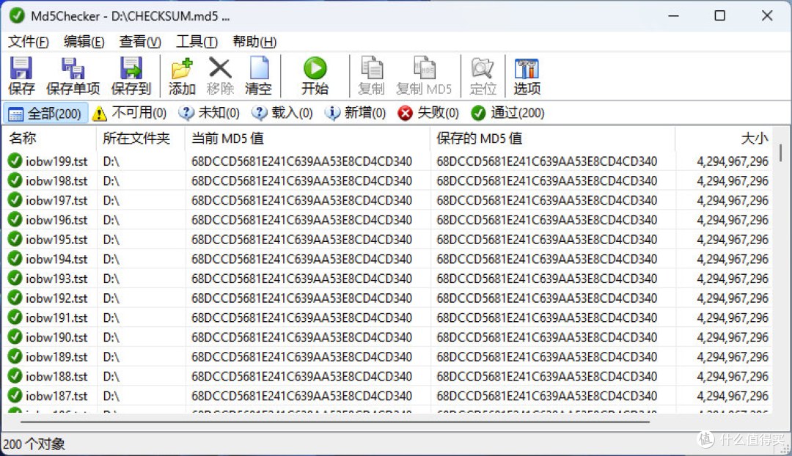Click the D:\ folder cell of iobw188.tst
792x456 pixels.
point(111,376)
